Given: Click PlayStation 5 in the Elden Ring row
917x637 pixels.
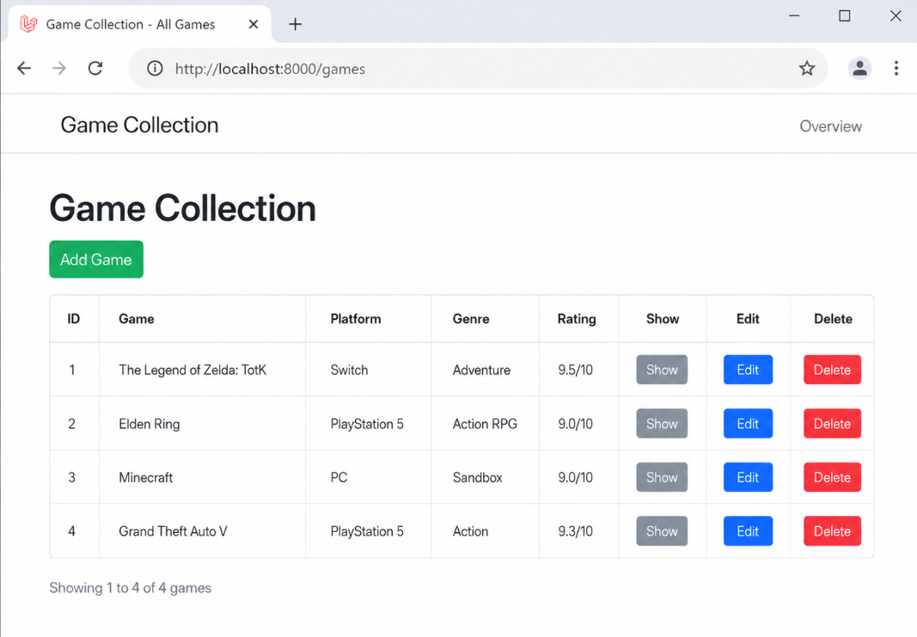Looking at the screenshot, I should tap(367, 424).
